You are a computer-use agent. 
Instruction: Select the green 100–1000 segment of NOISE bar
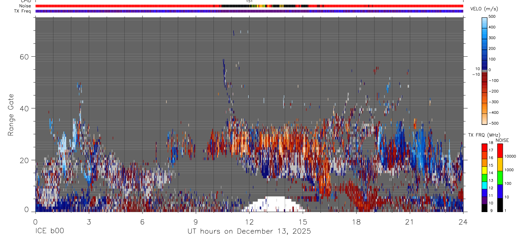(500, 178)
